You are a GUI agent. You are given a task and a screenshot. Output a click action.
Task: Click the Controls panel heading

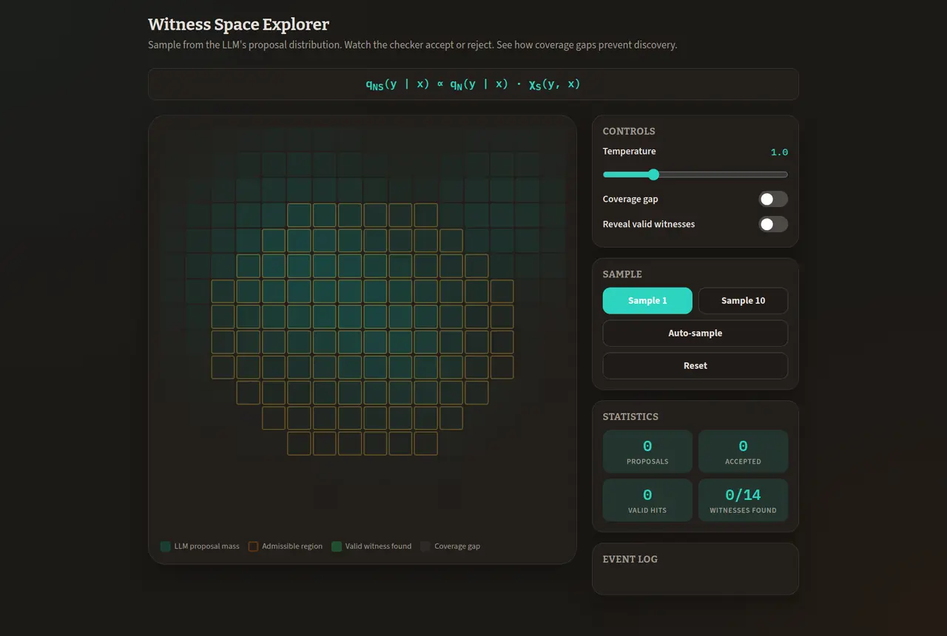point(629,131)
